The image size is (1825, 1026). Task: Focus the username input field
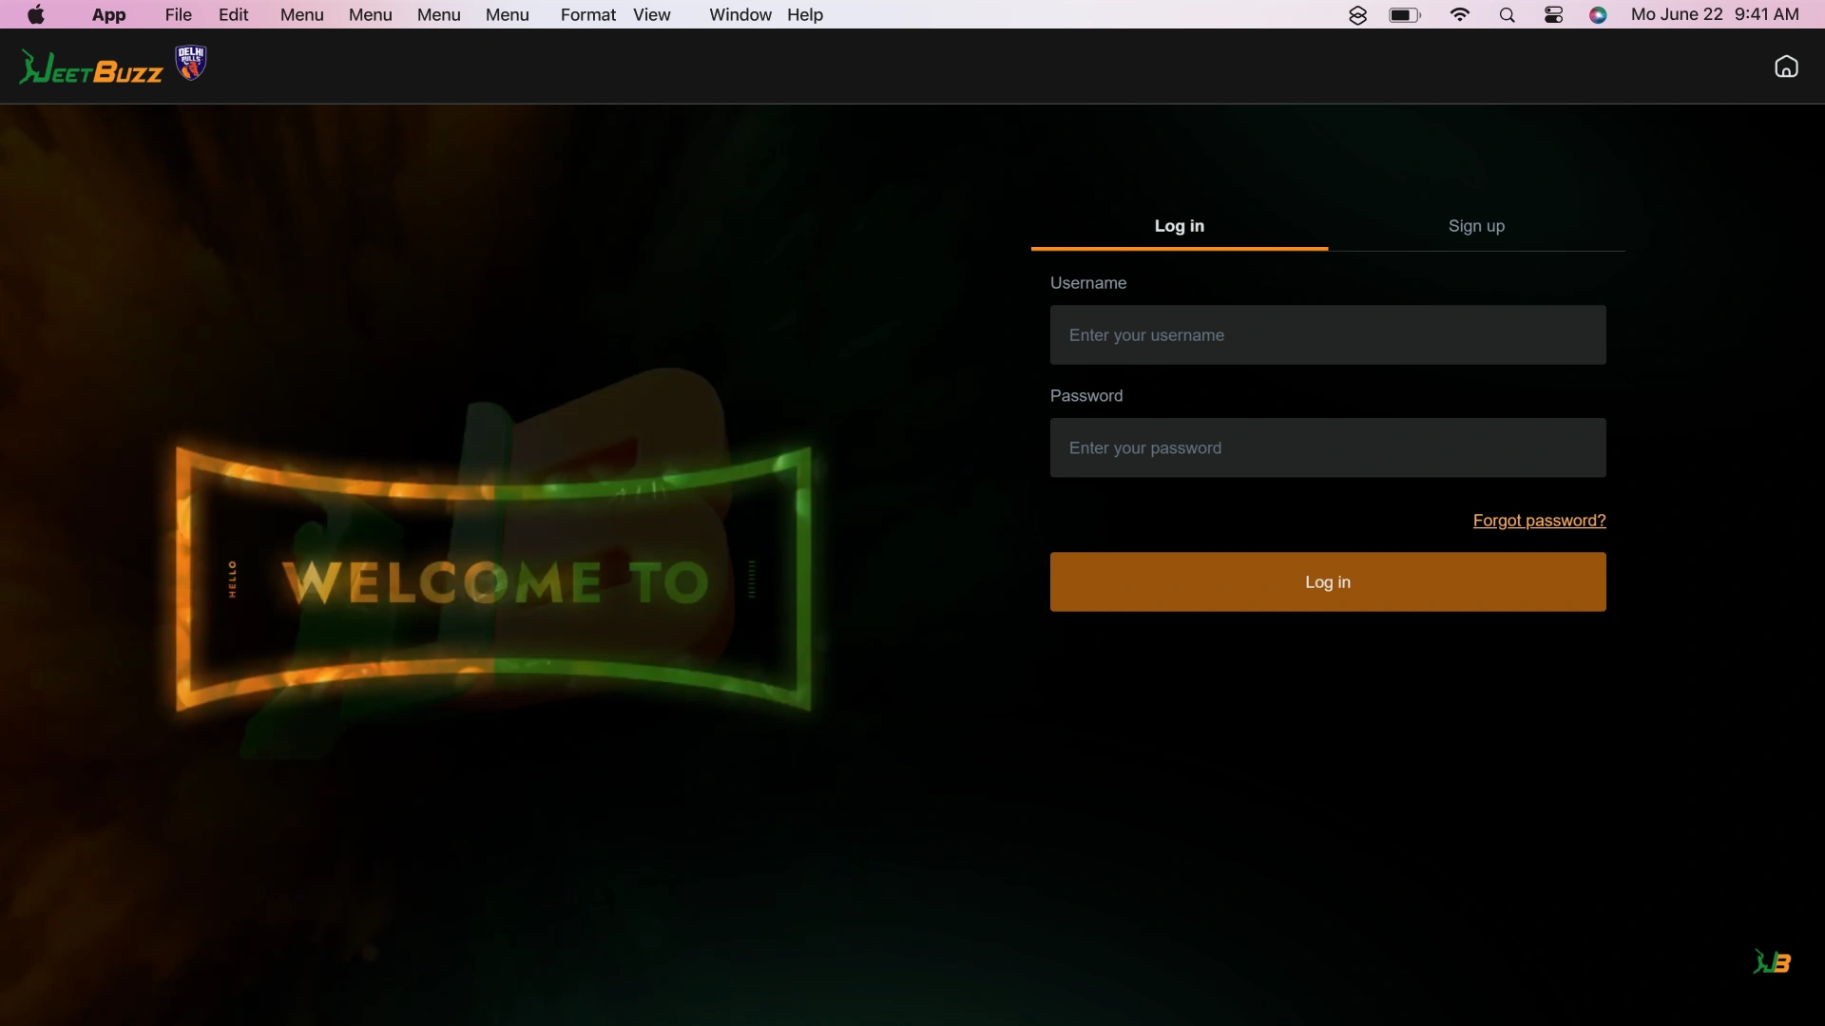[1328, 334]
